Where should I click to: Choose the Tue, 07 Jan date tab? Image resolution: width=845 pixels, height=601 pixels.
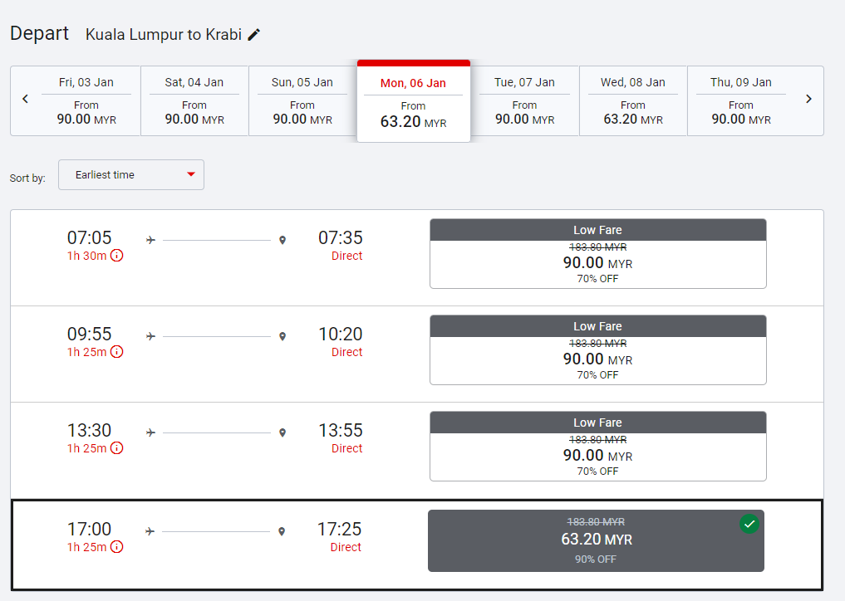point(524,100)
